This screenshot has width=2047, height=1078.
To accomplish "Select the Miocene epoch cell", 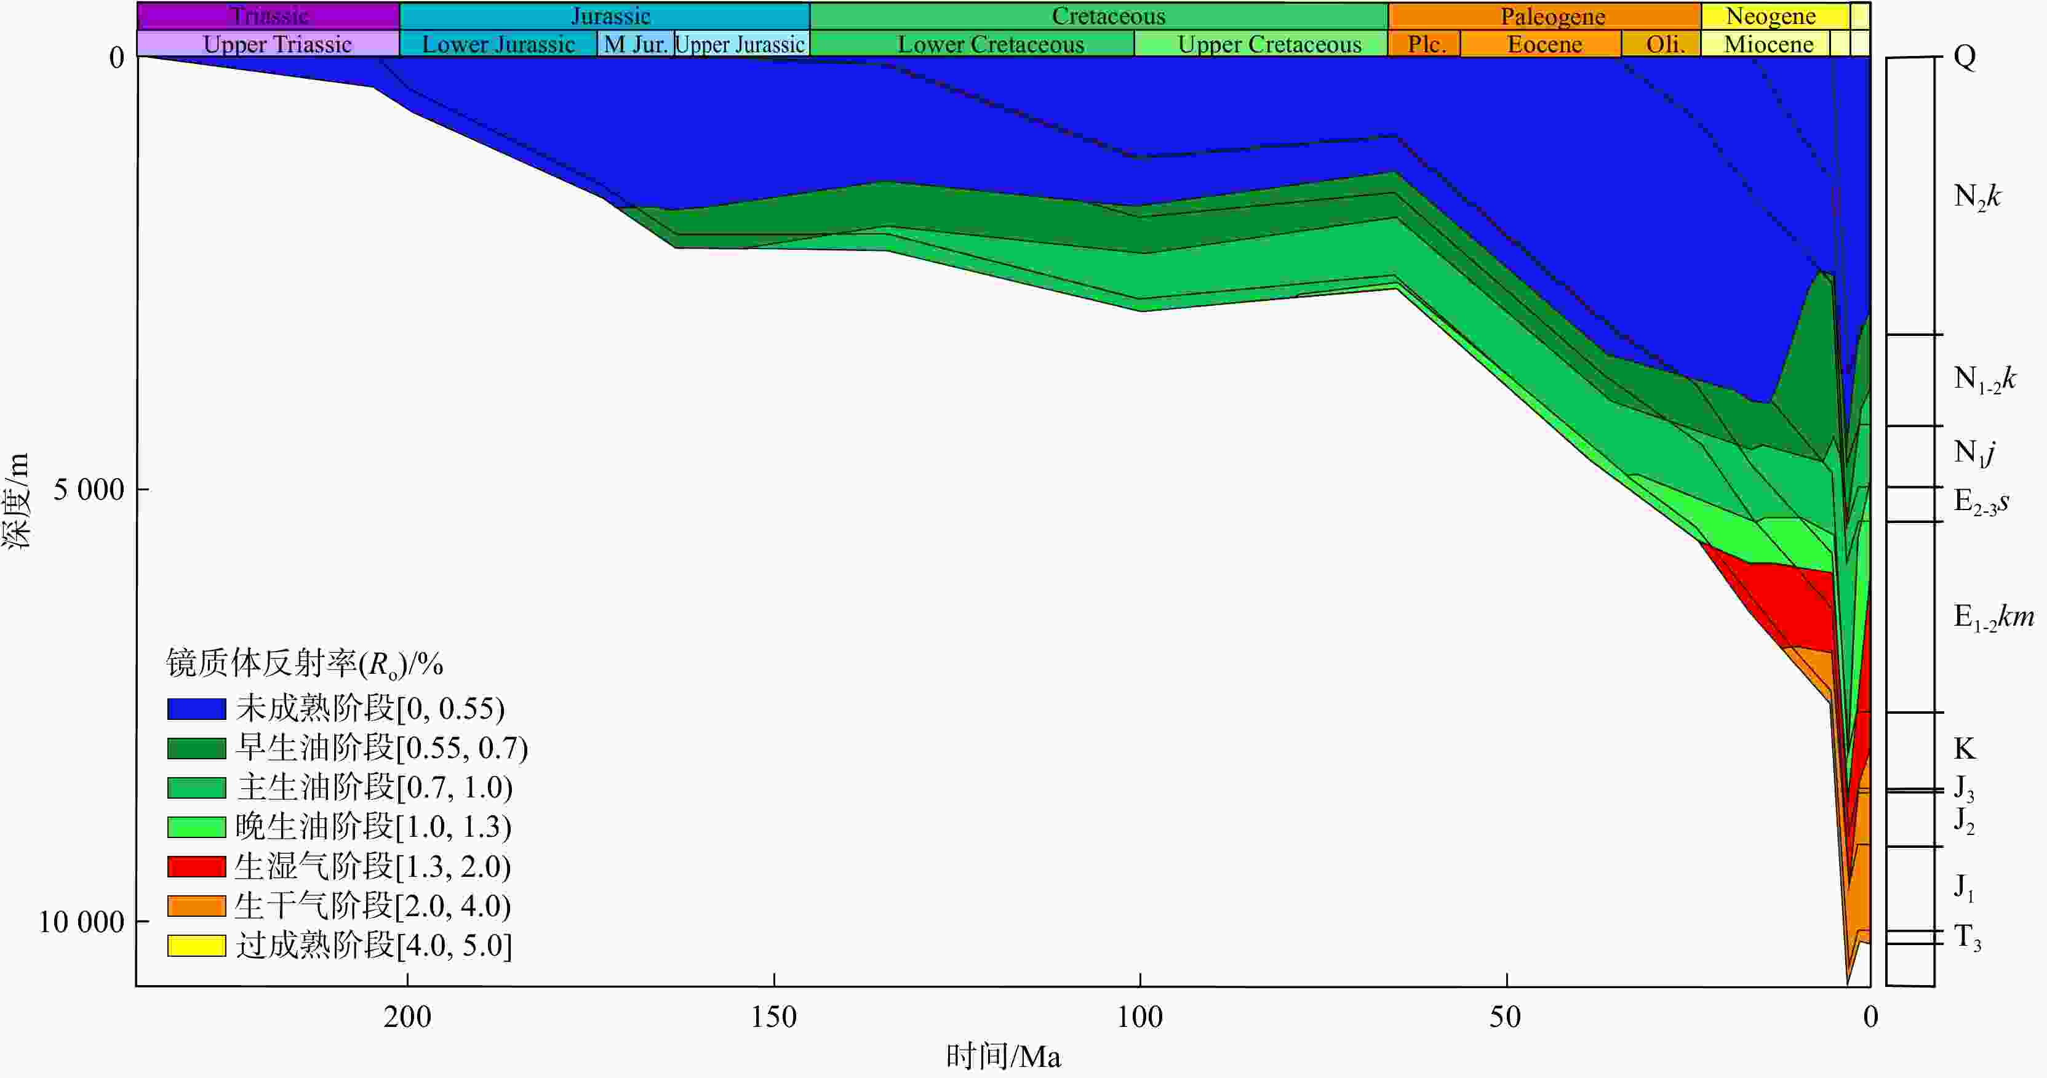I will tap(1768, 44).
